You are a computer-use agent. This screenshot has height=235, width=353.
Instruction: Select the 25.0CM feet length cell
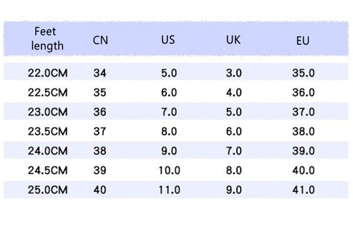click(48, 190)
